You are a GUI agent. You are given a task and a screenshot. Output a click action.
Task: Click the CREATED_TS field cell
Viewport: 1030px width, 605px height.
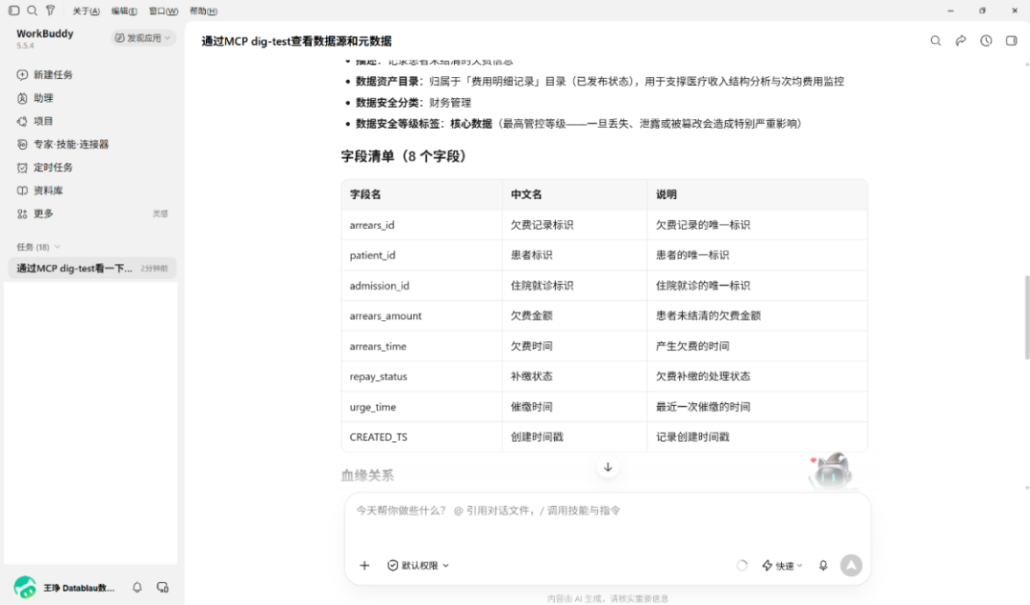coord(422,437)
